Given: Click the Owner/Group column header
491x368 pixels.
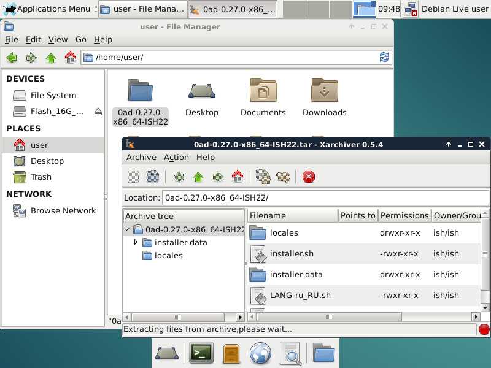Looking at the screenshot, I should coord(456,216).
